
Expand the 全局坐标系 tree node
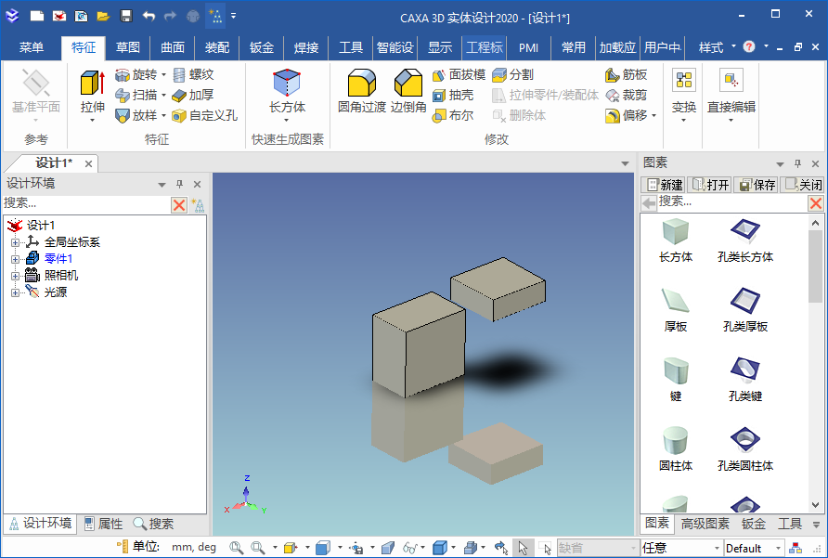click(15, 242)
